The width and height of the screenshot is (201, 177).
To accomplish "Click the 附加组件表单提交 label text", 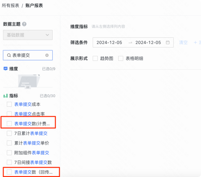I will [x=32, y=153].
